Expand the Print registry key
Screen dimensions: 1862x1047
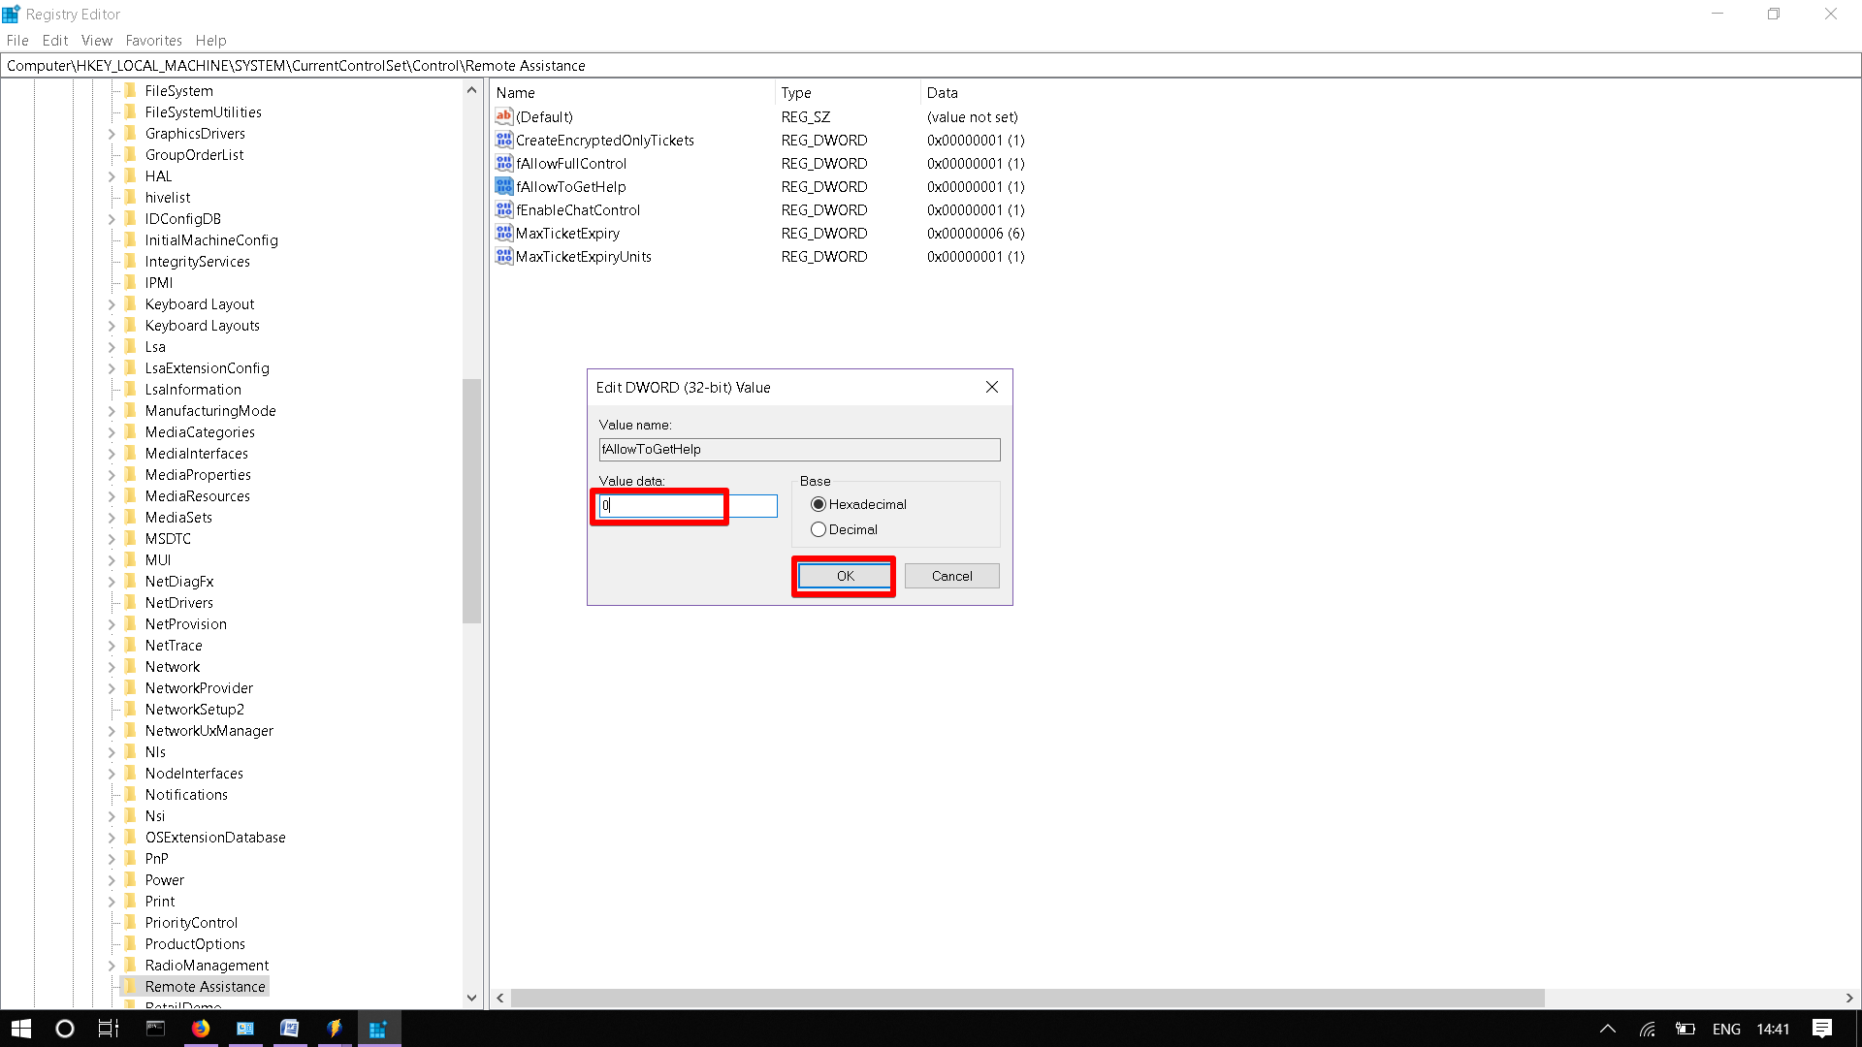pyautogui.click(x=112, y=902)
